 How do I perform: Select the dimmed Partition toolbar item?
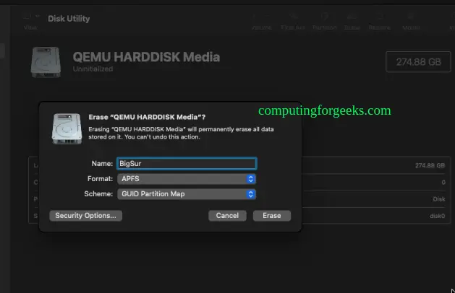[x=324, y=22]
